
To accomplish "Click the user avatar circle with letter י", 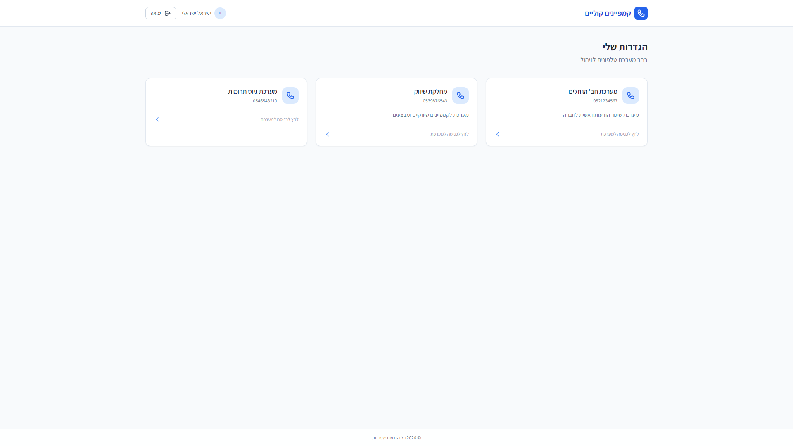I will click(x=220, y=13).
